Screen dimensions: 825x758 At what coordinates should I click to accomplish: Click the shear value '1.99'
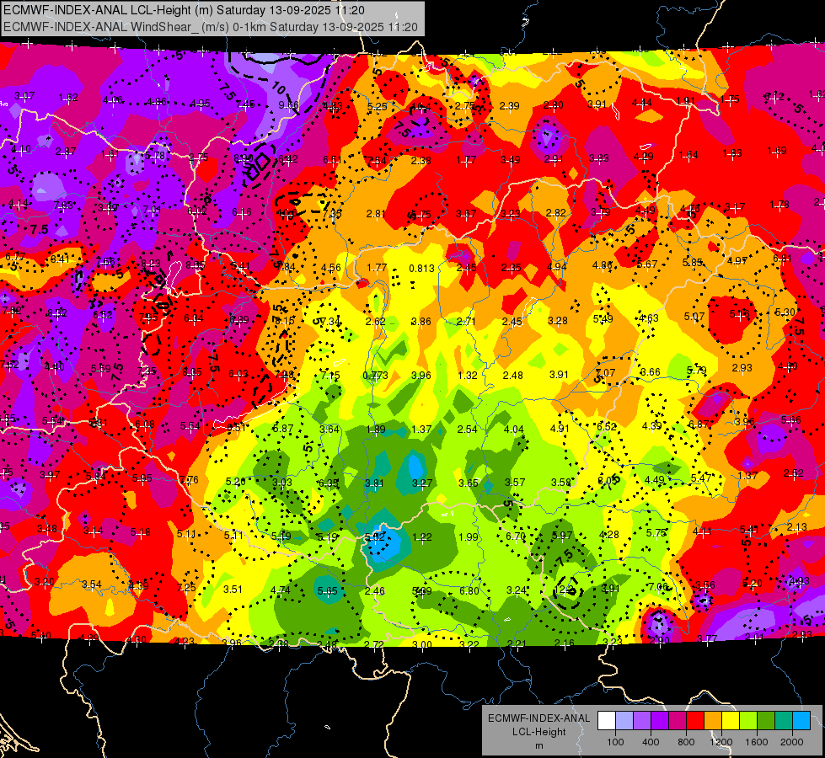[469, 537]
